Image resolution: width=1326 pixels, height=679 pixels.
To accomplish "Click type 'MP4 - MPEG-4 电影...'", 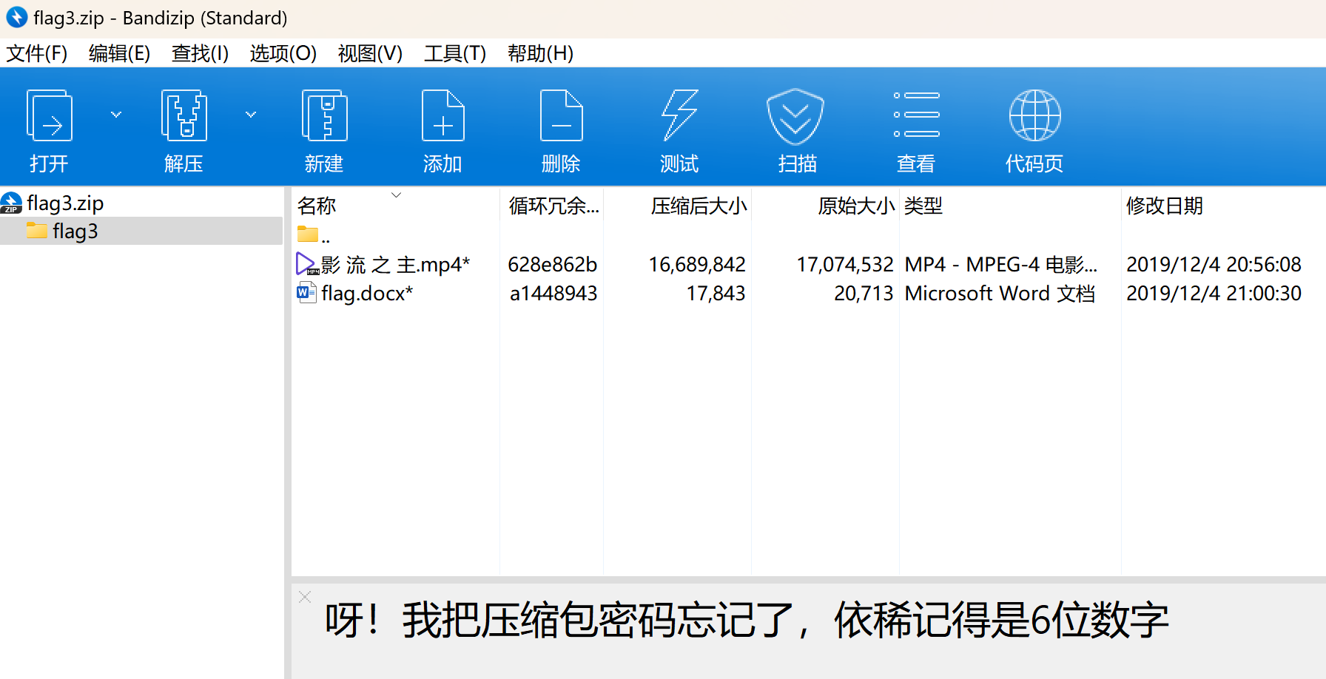I will 1001,264.
